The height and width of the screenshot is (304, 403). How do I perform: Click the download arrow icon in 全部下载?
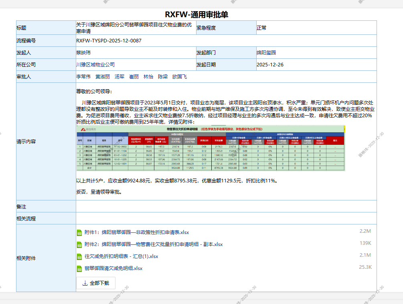click(x=85, y=283)
